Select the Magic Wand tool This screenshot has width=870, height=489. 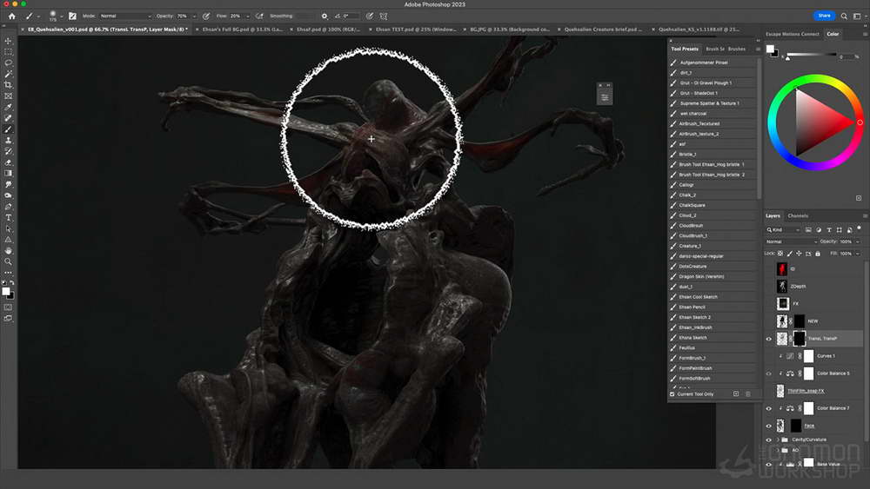point(8,74)
